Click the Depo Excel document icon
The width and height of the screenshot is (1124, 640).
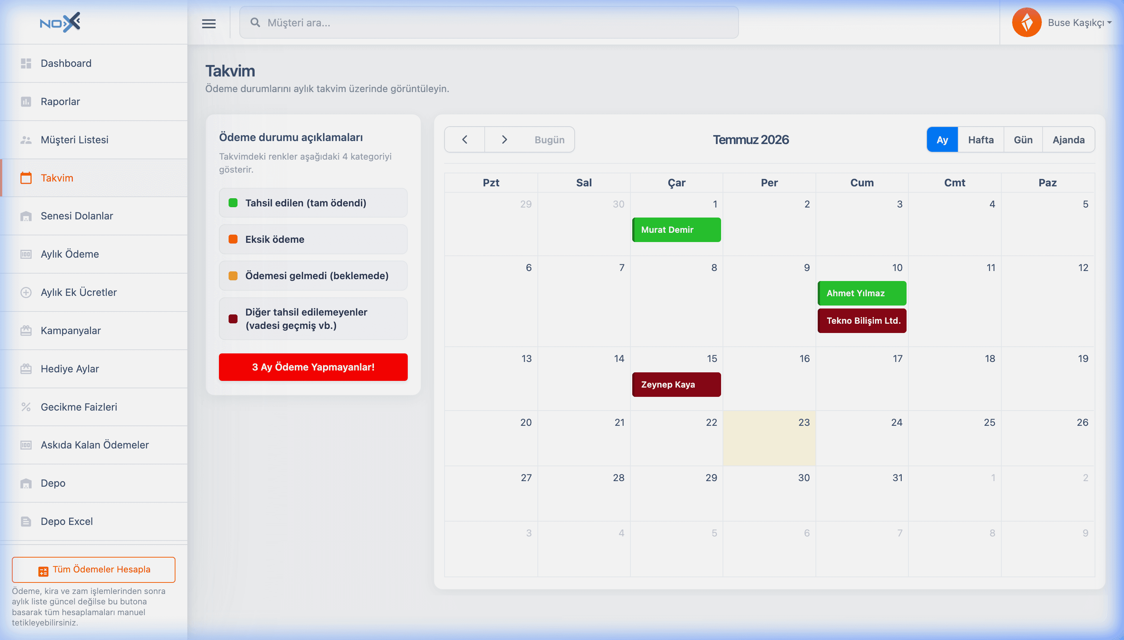coord(26,521)
